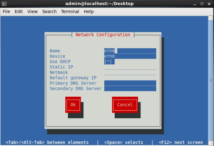Click the "Primary DNS Server" label
Screen dimensions: 214x146
click(x=73, y=83)
